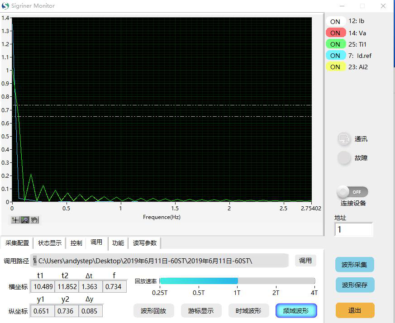Viewport: 395px width, 323px height.
Task: Click the communication indicator icon
Action: [x=344, y=139]
